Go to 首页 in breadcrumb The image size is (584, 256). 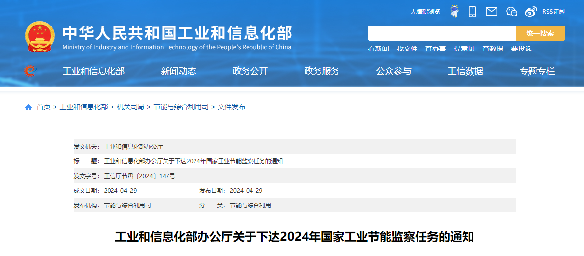click(x=43, y=107)
